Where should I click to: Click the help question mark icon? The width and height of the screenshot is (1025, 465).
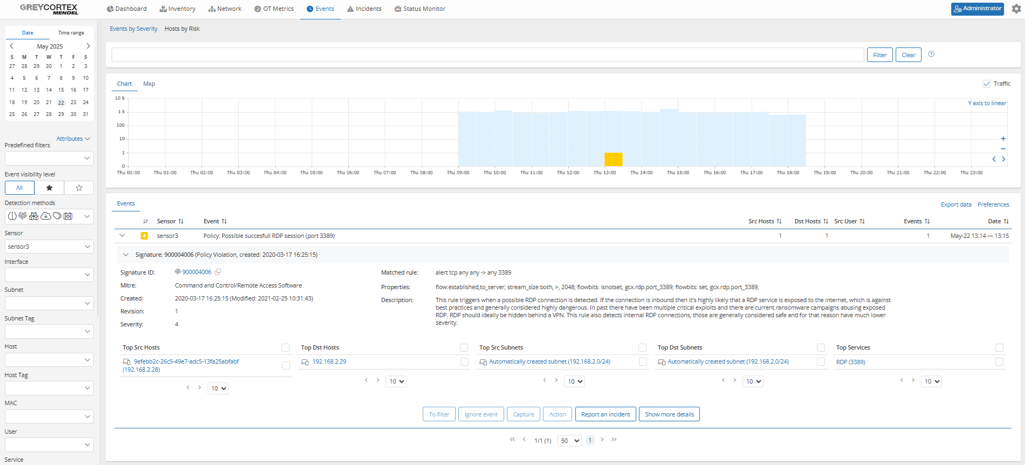click(931, 54)
